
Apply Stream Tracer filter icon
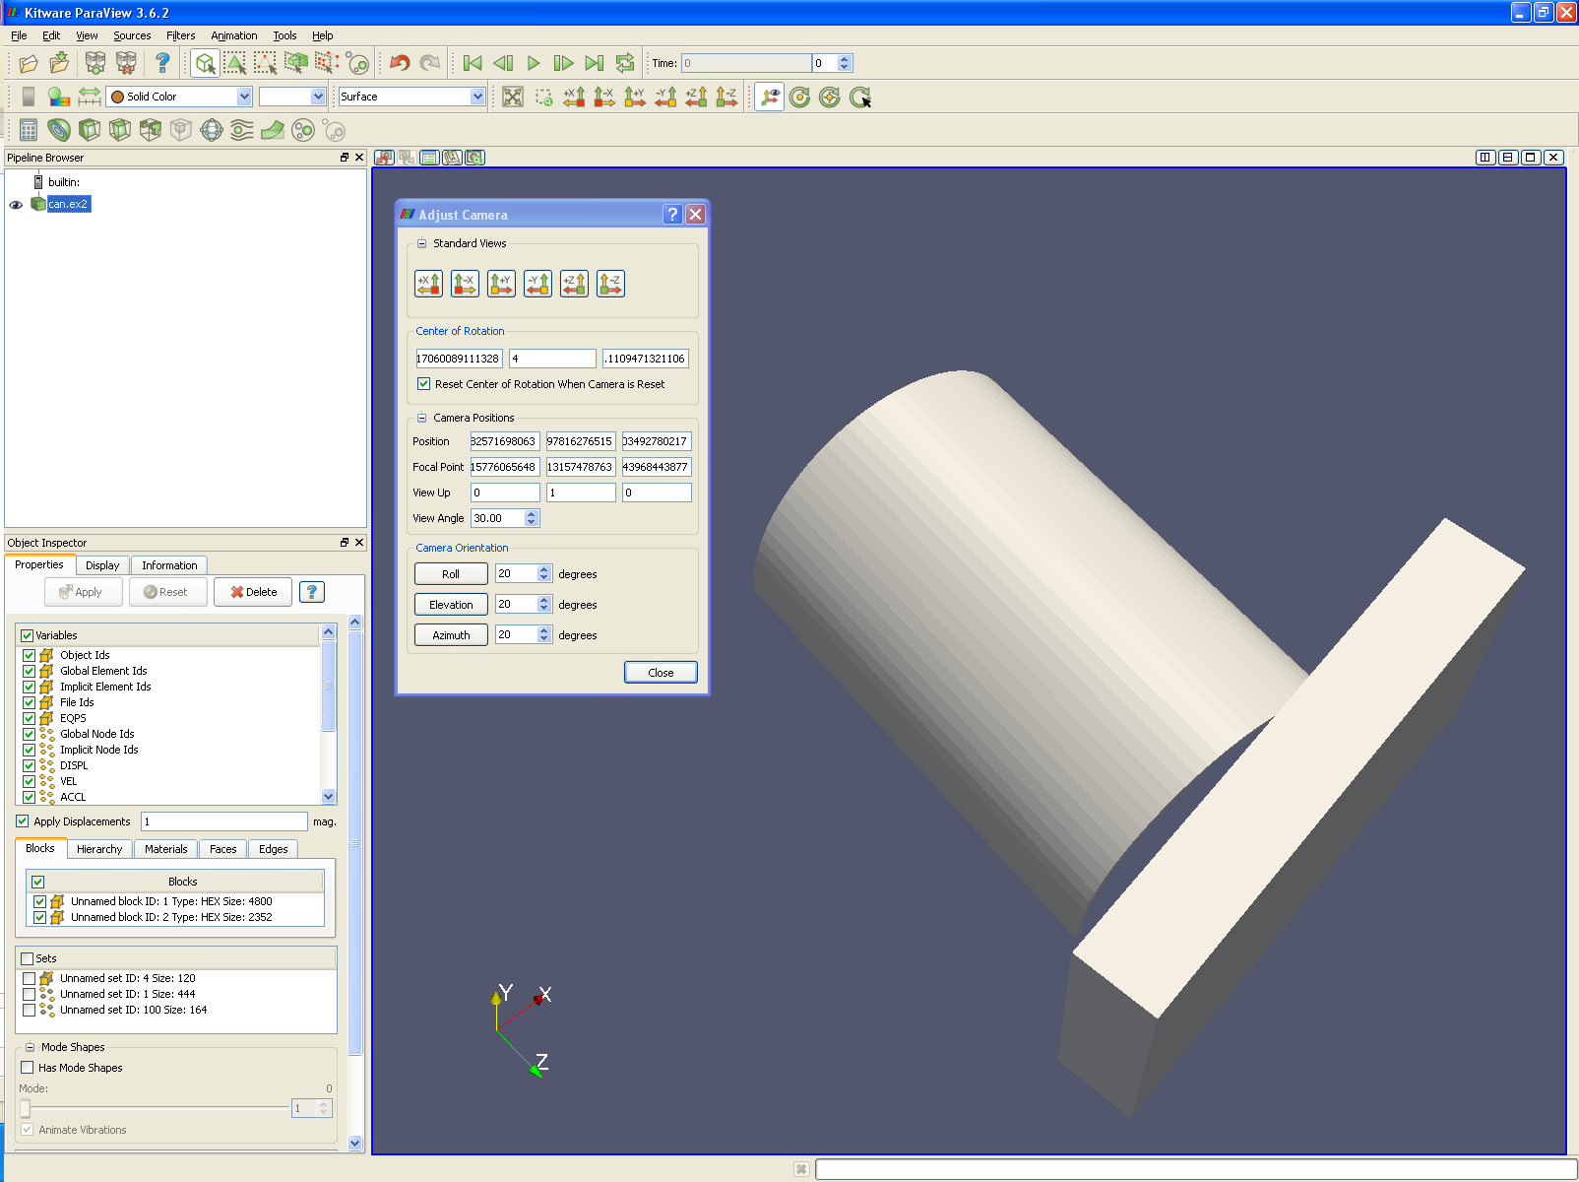[x=242, y=130]
